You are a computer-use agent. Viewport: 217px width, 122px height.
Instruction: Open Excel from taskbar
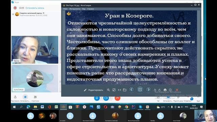click(56, 107)
